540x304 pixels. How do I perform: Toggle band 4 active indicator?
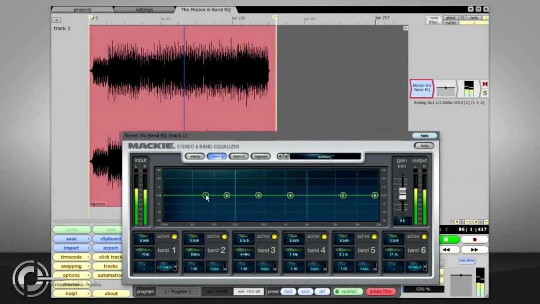324,236
